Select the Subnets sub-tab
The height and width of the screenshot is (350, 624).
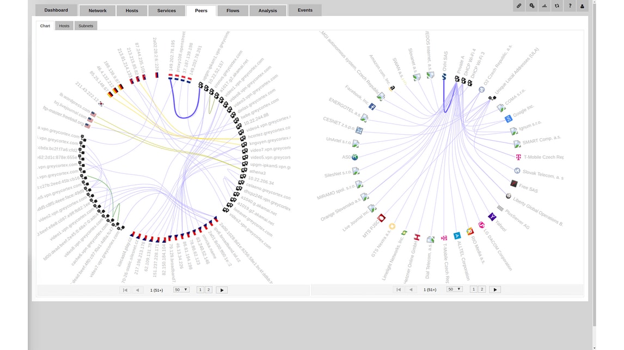click(x=85, y=26)
